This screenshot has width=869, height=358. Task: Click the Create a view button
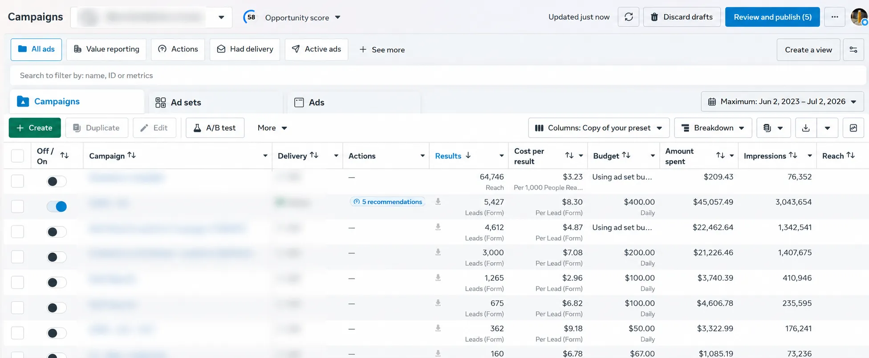click(808, 50)
